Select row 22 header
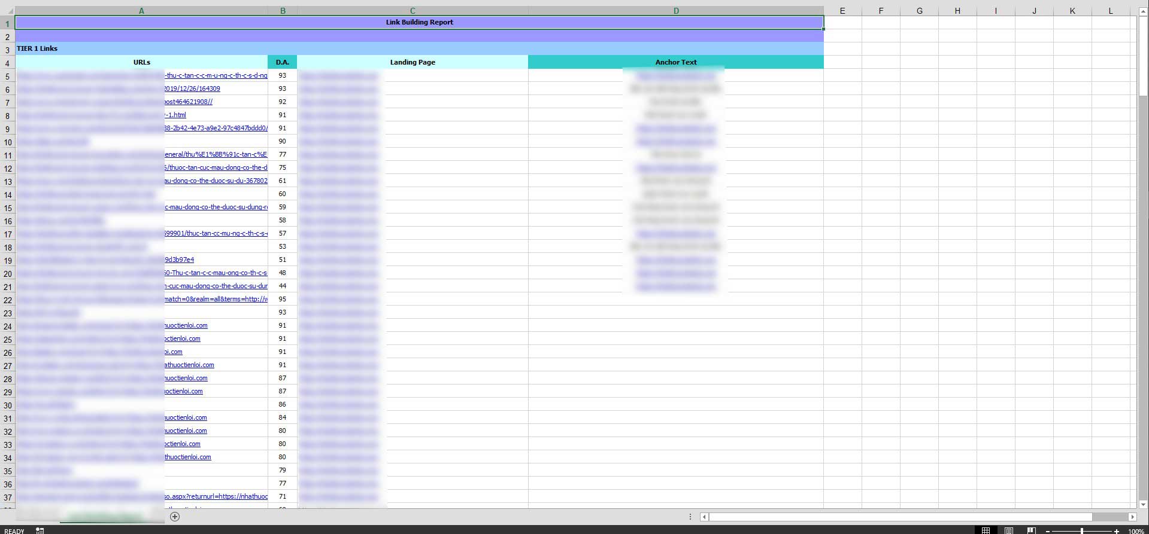The height and width of the screenshot is (534, 1149). pos(8,299)
